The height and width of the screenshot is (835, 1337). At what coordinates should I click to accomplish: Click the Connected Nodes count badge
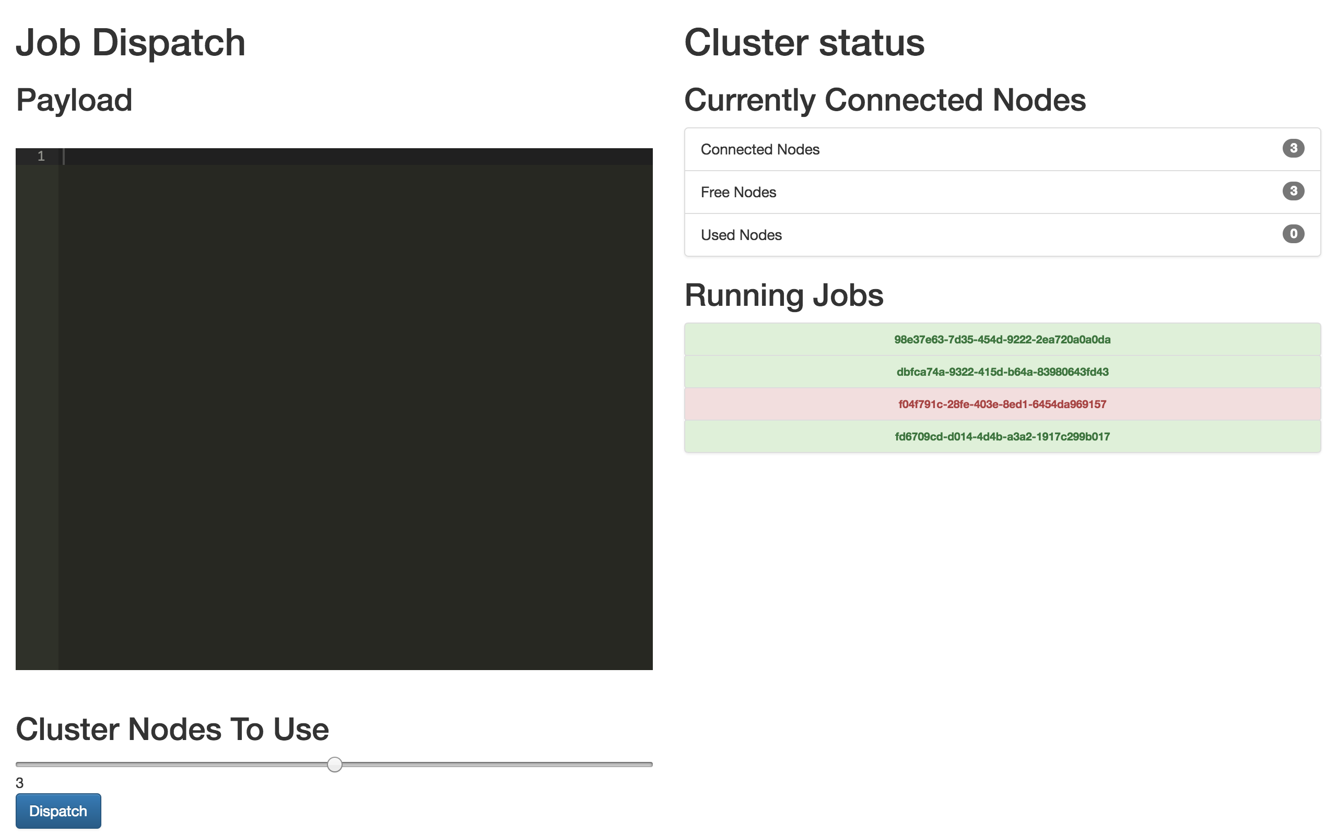coord(1293,148)
